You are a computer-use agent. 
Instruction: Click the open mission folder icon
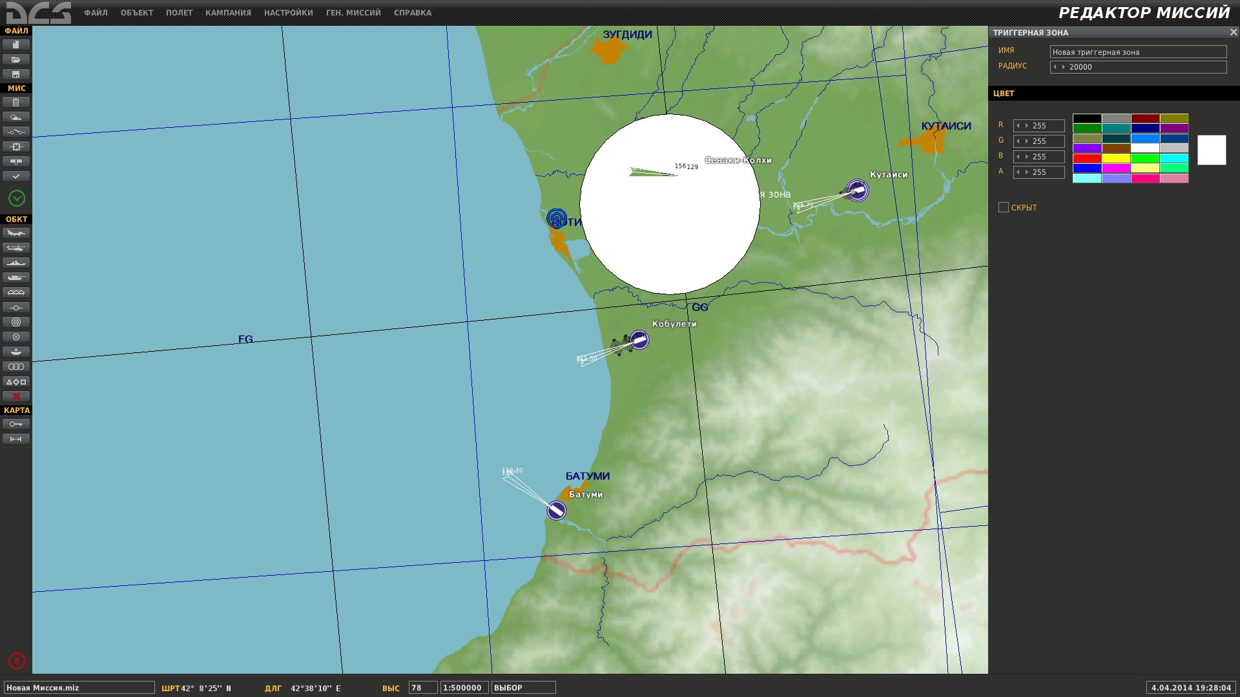coord(16,59)
